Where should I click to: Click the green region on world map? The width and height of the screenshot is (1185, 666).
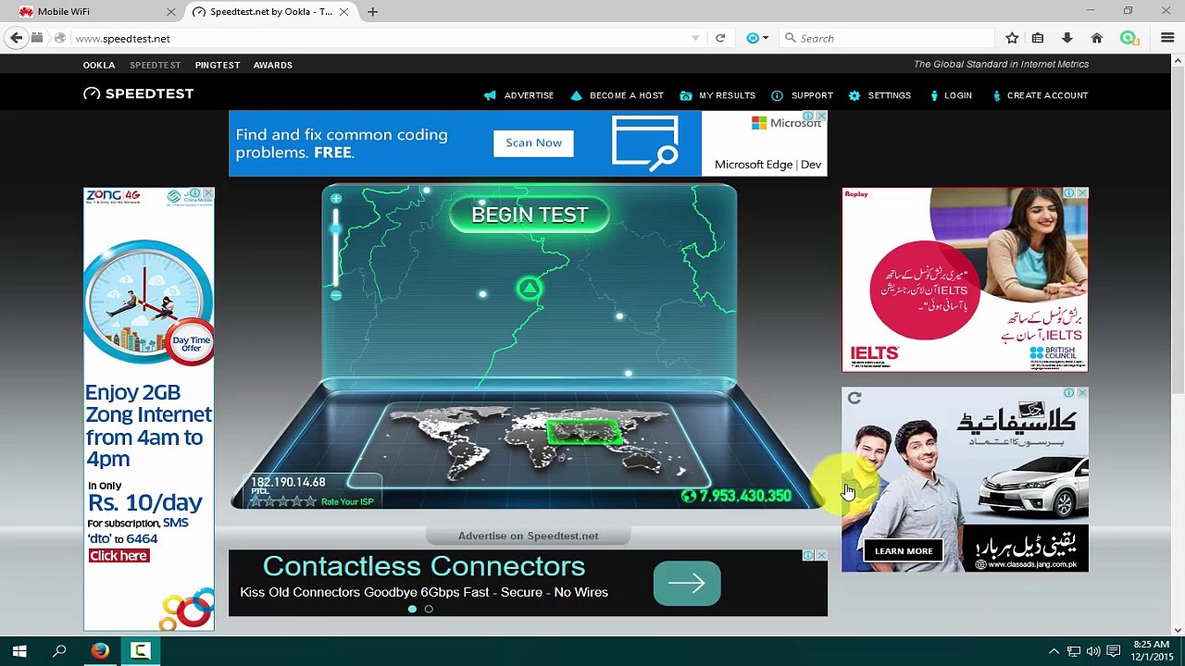[583, 431]
